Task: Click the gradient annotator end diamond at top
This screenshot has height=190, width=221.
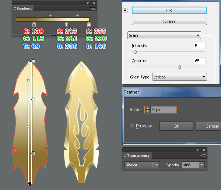Action: coord(30,61)
